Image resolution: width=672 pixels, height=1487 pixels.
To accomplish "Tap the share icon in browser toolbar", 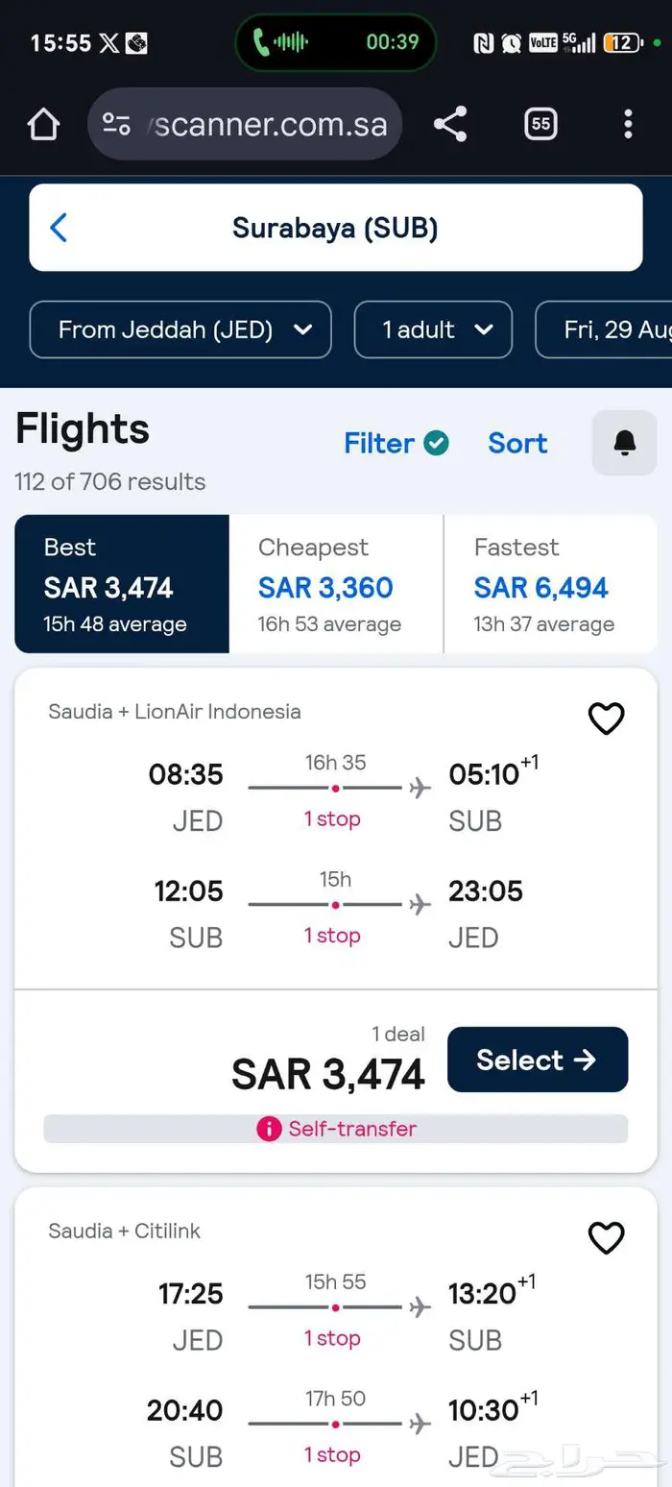I will [450, 124].
